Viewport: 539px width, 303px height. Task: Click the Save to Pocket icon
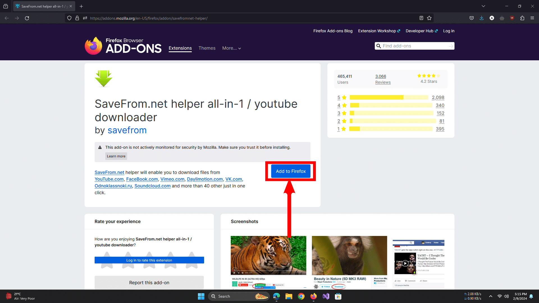tap(472, 18)
